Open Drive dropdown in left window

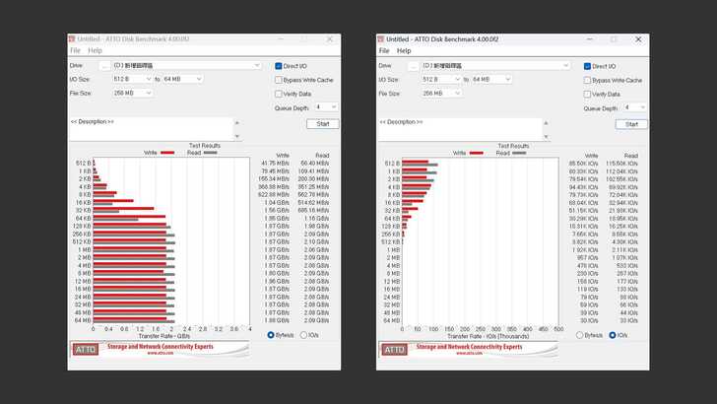click(186, 66)
